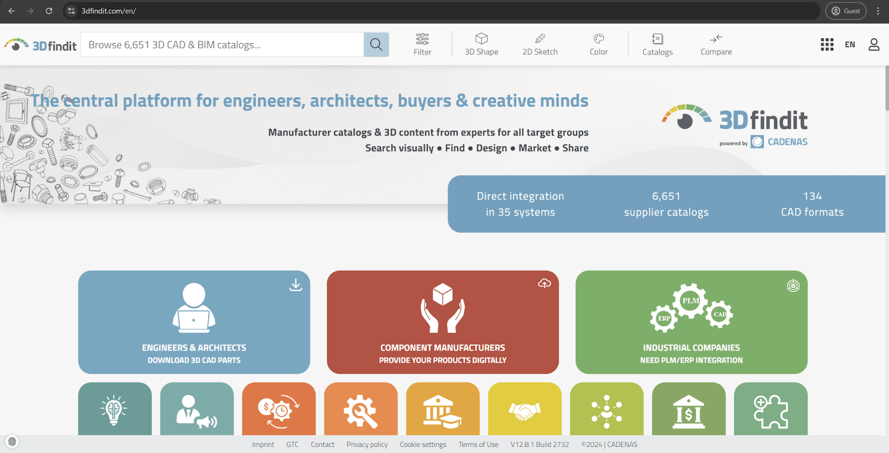Open the Color search tool
Viewport: 889px width, 453px height.
pyautogui.click(x=598, y=44)
